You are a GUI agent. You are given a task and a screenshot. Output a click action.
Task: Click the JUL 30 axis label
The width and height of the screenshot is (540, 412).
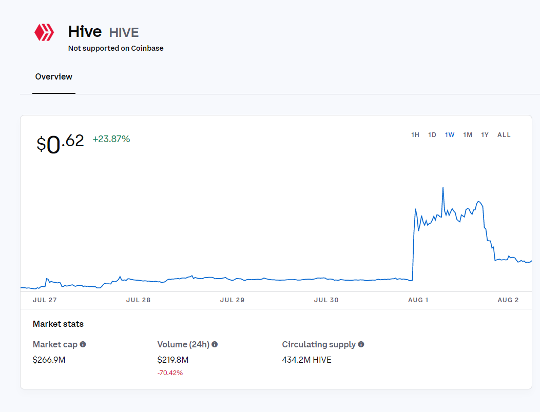tap(326, 300)
